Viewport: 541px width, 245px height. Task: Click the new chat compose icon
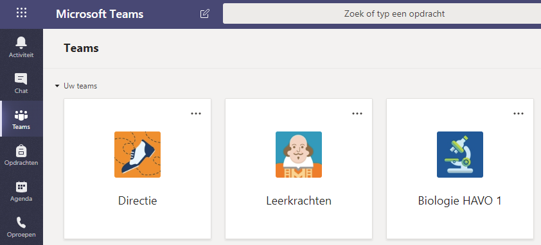204,13
